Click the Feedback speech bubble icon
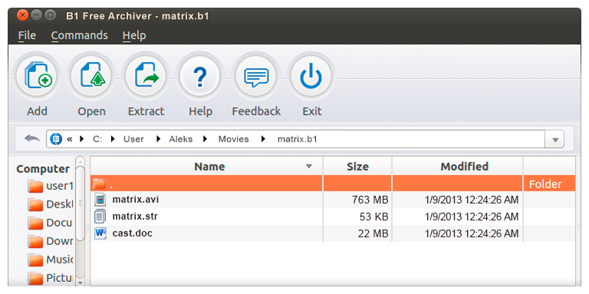The image size is (589, 294). pos(256,77)
